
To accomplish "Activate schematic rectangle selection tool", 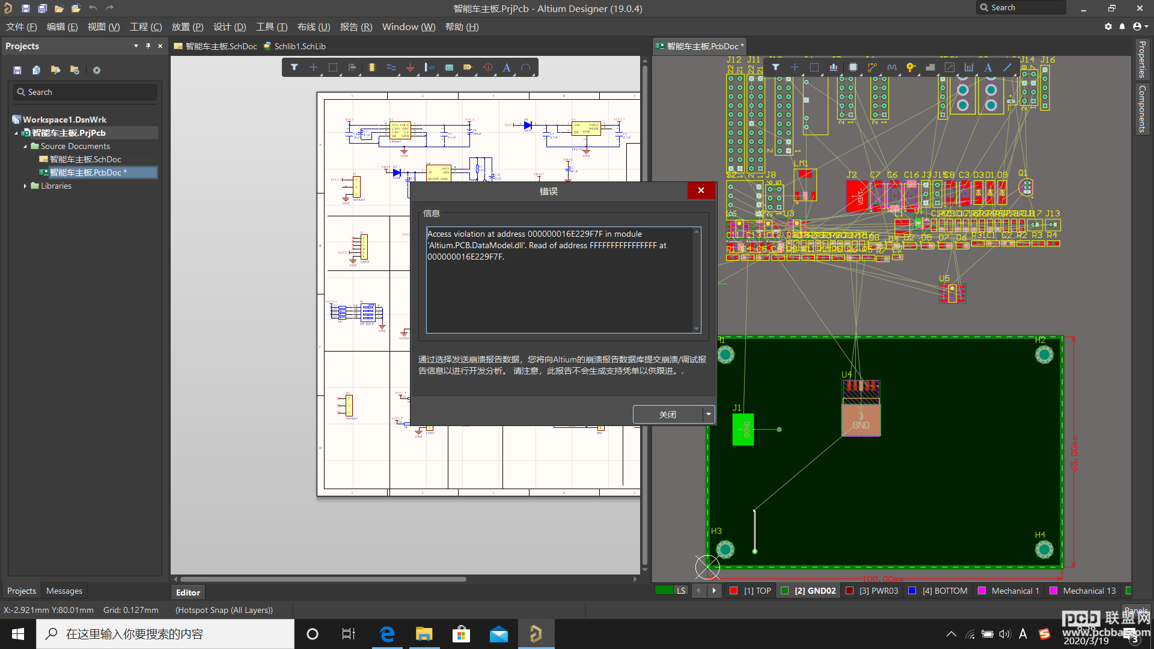I will pos(333,67).
